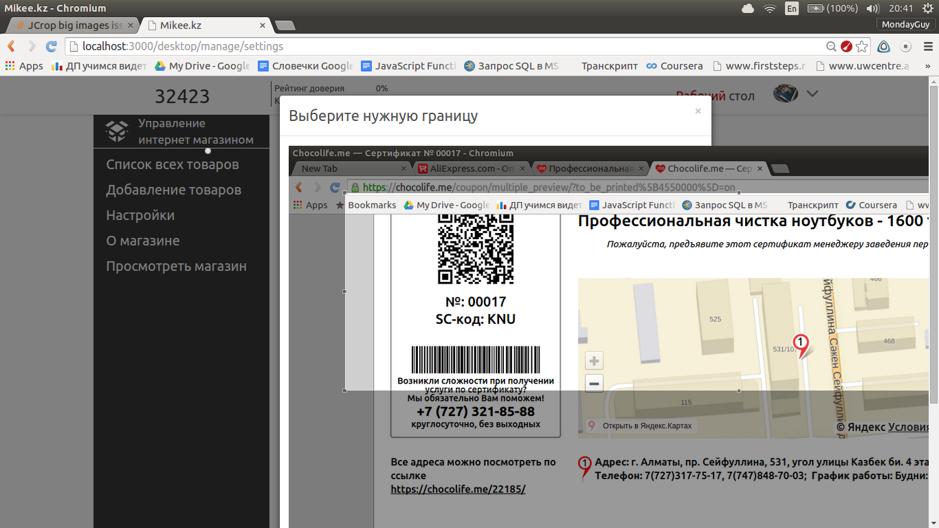Viewport: 939px width, 528px height.
Task: Open the ДП учимся видет bookmark
Action: tap(99, 66)
